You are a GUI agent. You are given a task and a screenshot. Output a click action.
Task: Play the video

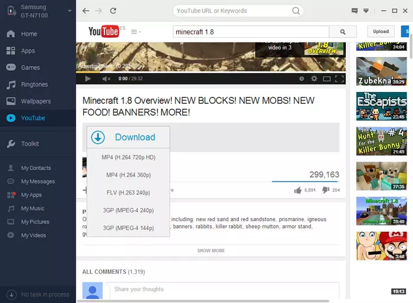(88, 79)
